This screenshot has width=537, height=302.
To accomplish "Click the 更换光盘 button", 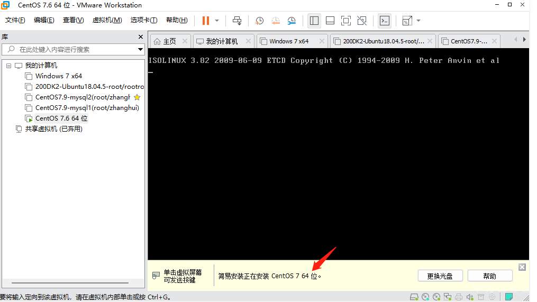I will pyautogui.click(x=440, y=276).
